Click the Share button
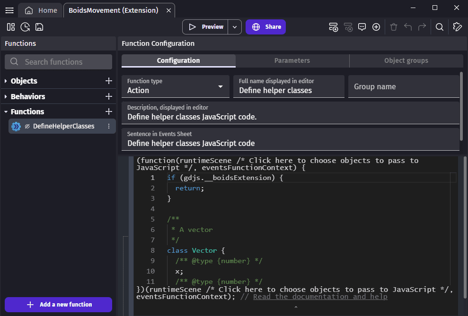 click(265, 27)
